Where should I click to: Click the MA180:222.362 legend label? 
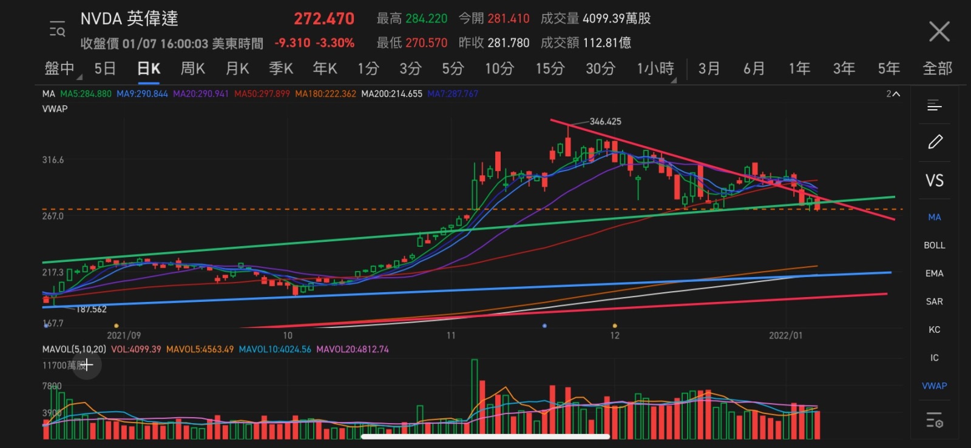325,94
